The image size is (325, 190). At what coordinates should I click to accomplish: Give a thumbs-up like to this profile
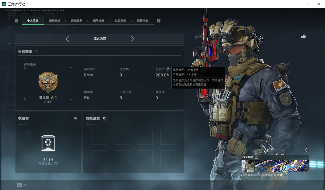(303, 36)
